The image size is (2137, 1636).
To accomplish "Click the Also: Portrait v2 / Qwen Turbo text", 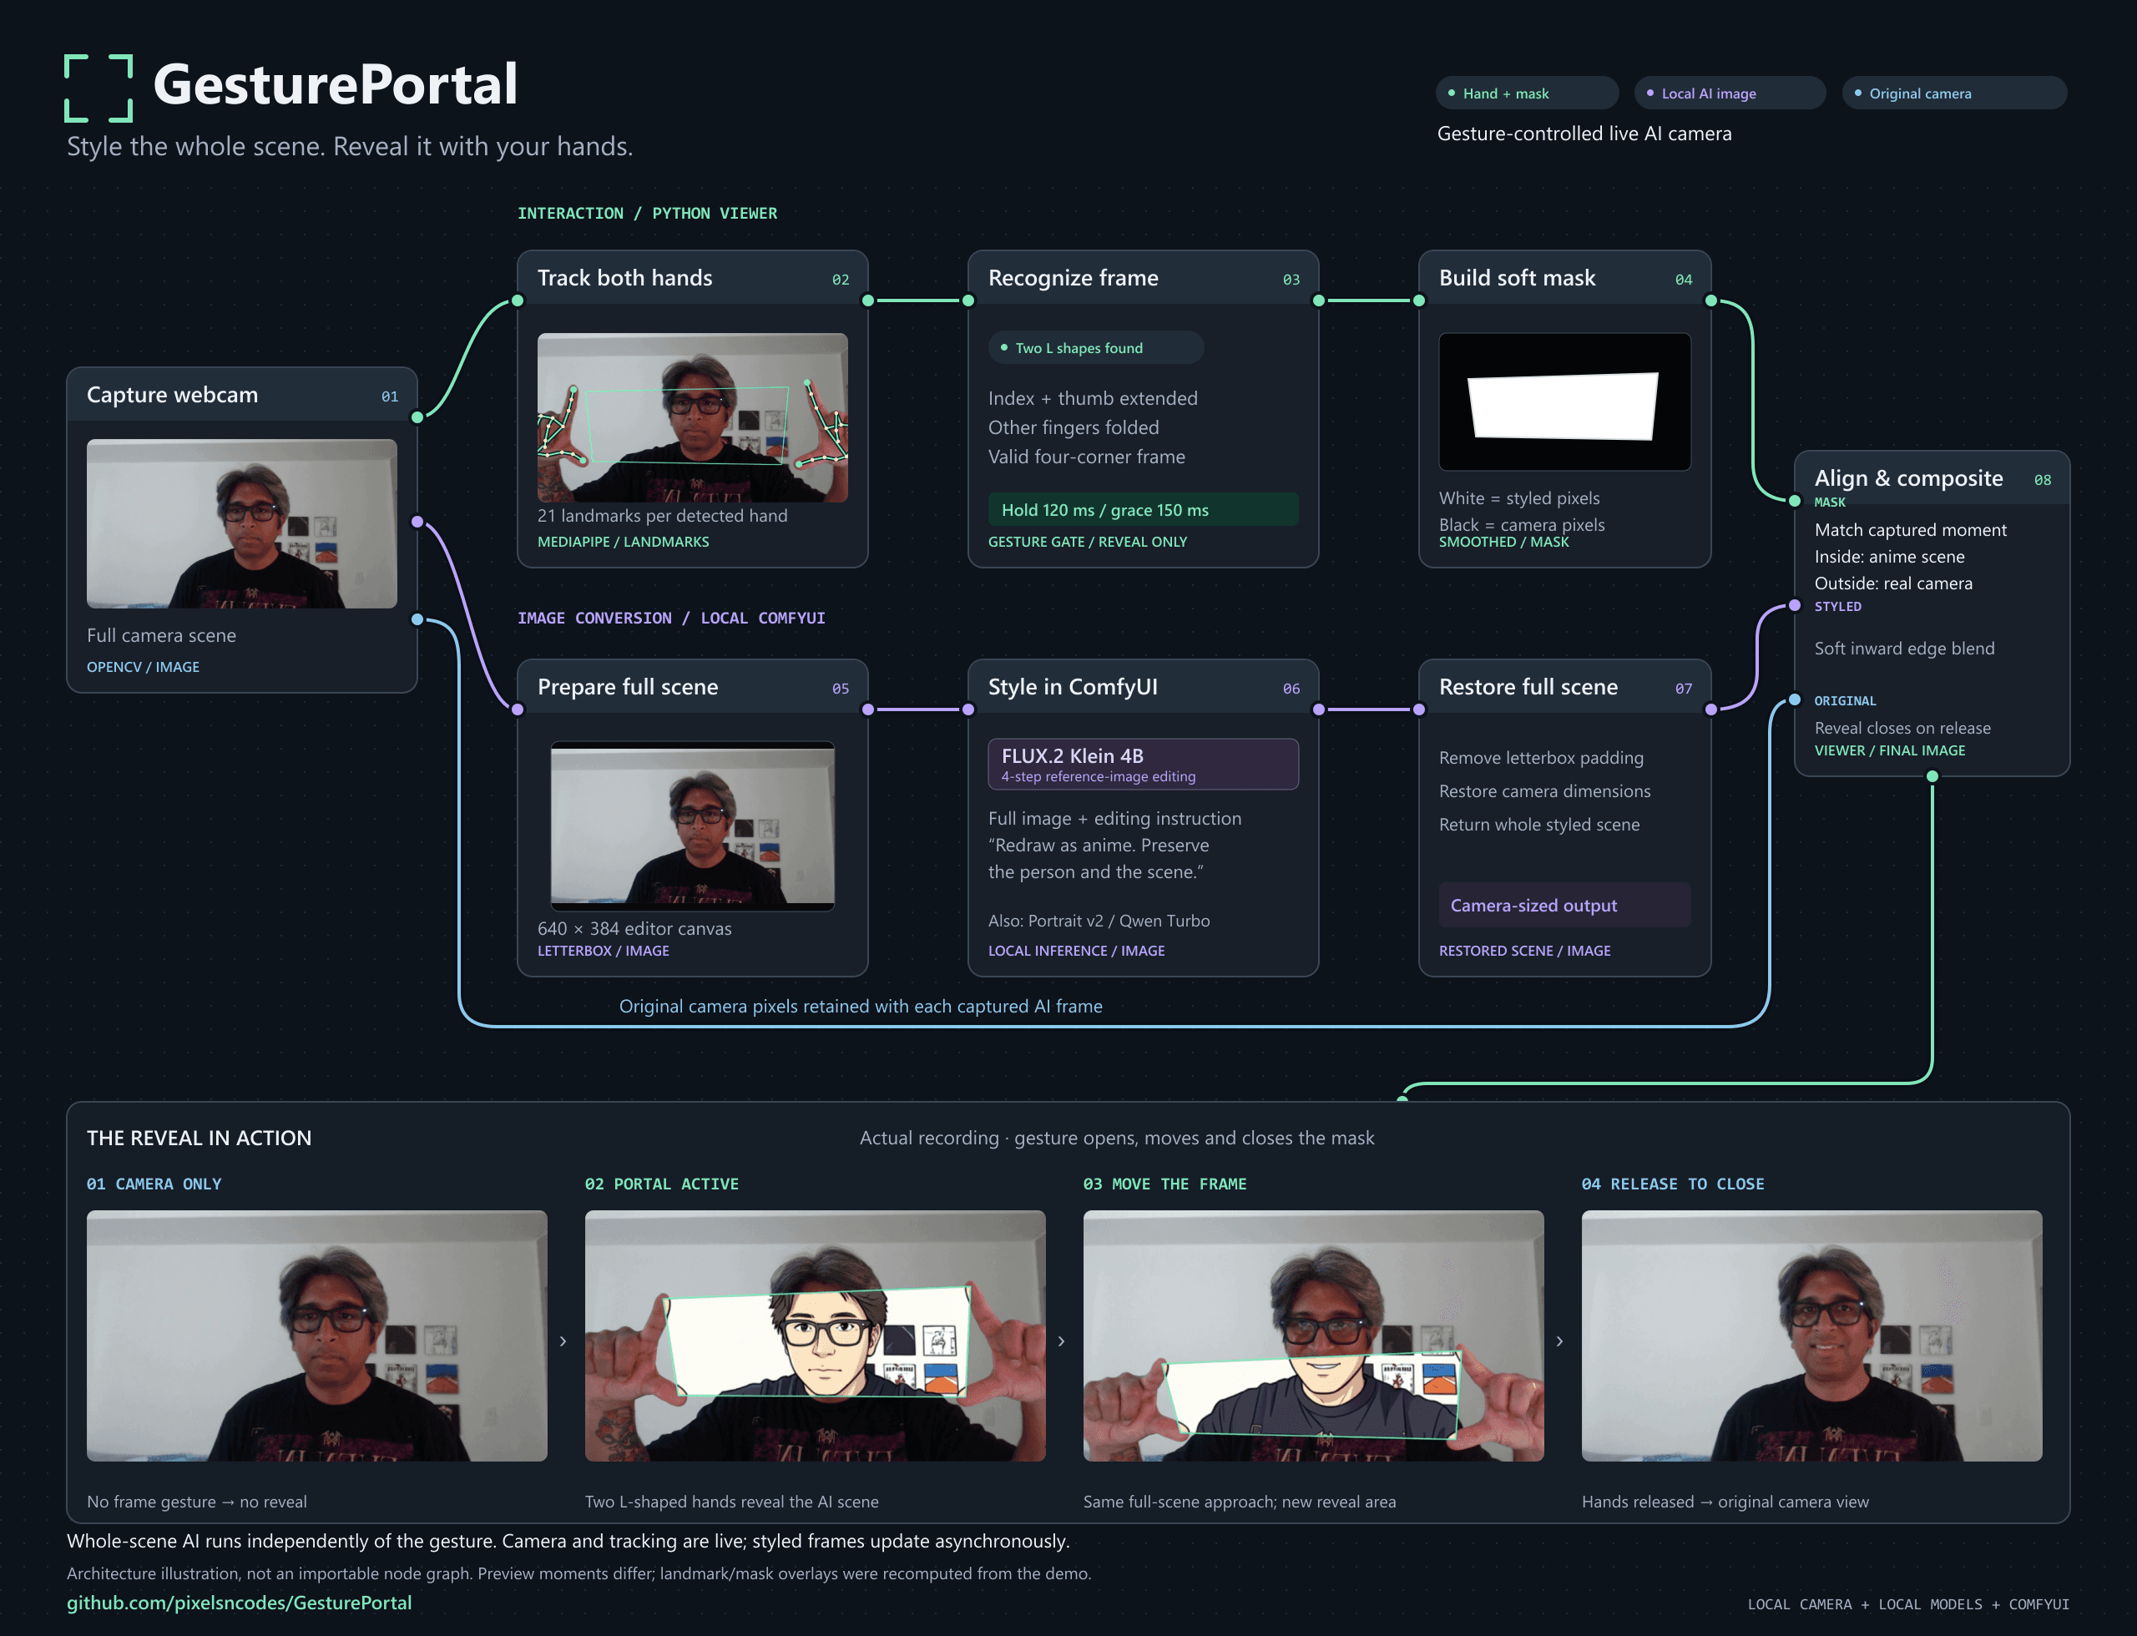I will [x=1099, y=920].
